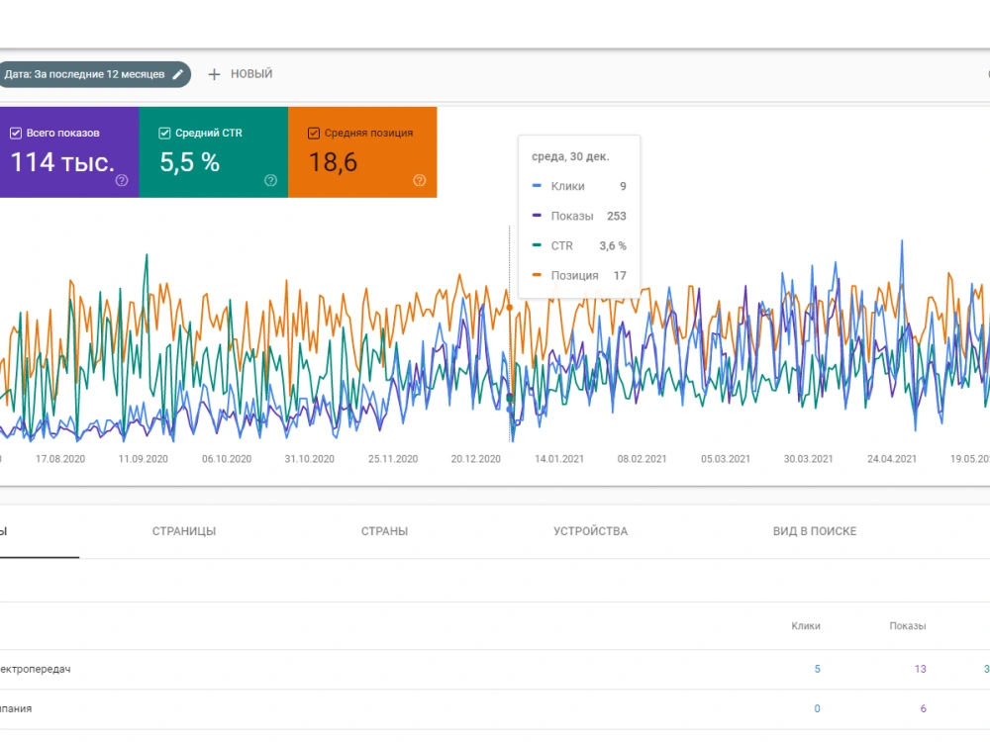Click the 08.02.2021 axis date label

pyautogui.click(x=643, y=459)
